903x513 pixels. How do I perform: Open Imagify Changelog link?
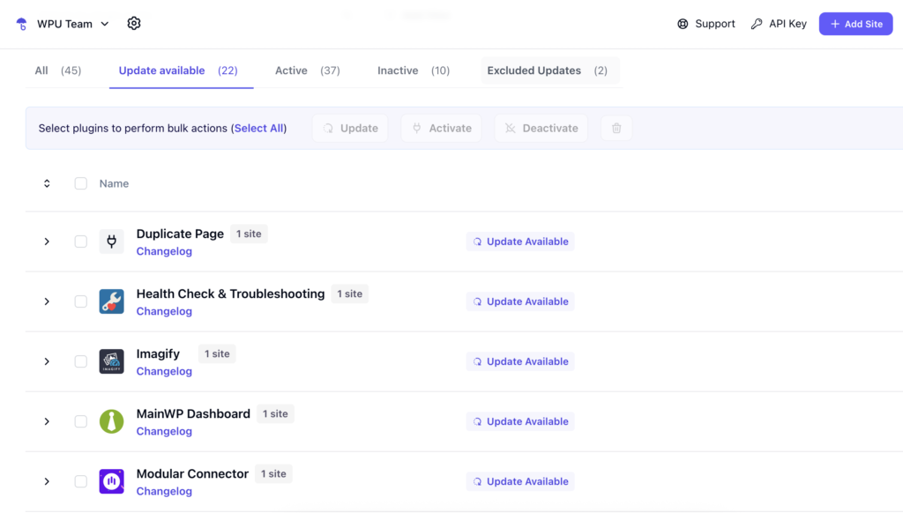pyautogui.click(x=164, y=371)
